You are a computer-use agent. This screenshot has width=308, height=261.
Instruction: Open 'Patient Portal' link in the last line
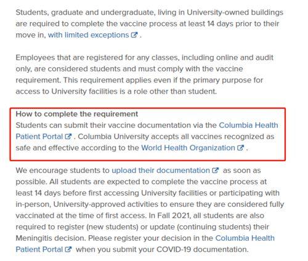point(39,249)
